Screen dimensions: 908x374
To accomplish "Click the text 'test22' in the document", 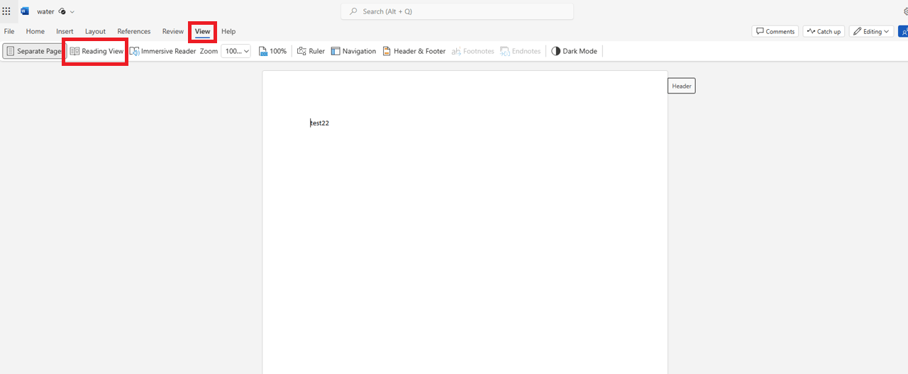I will pos(319,123).
